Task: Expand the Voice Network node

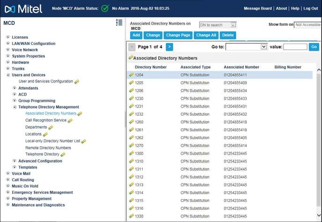Action: coord(8,50)
